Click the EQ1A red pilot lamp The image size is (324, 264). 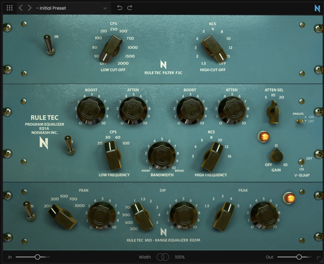pyautogui.click(x=264, y=136)
